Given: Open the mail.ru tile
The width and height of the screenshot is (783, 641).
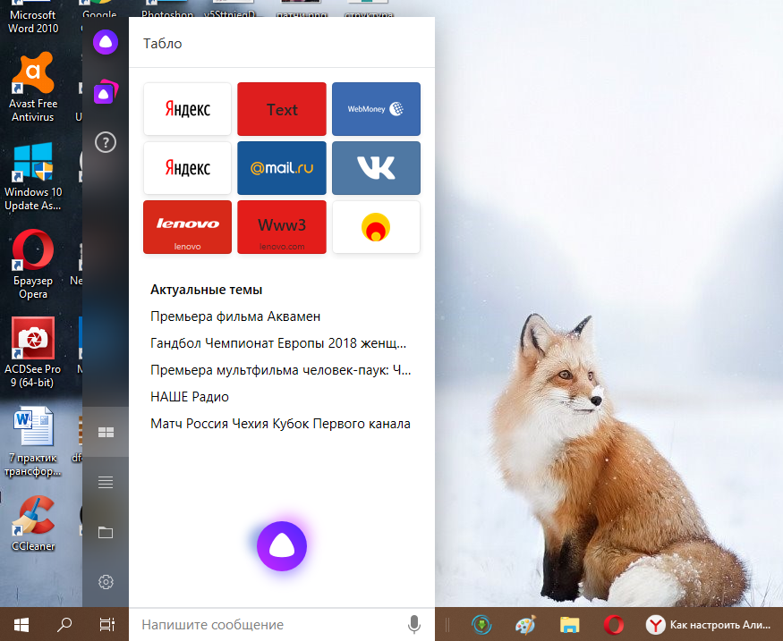Looking at the screenshot, I should tap(282, 168).
